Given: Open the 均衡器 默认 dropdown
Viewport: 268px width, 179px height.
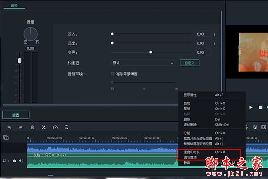Looking at the screenshot, I should [142, 63].
